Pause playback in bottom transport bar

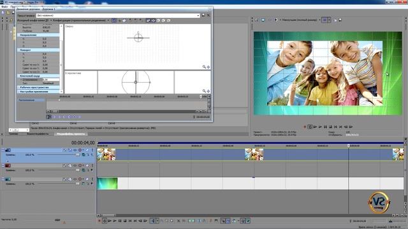tap(120, 221)
